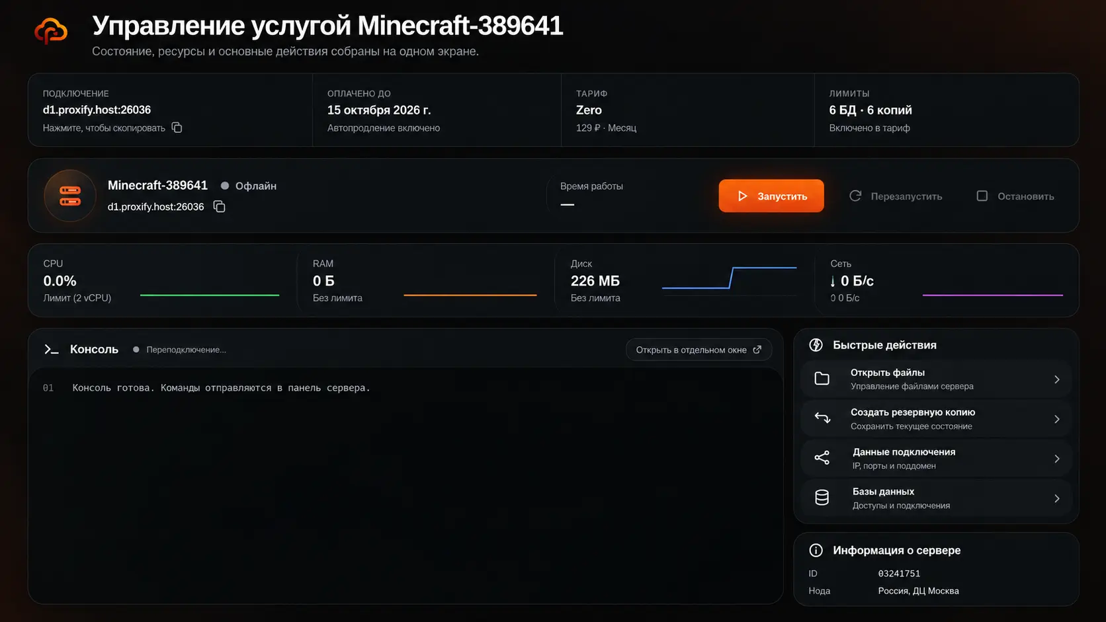Viewport: 1106px width, 622px height.
Task: Click the Диск usage blue graph
Action: pos(729,278)
